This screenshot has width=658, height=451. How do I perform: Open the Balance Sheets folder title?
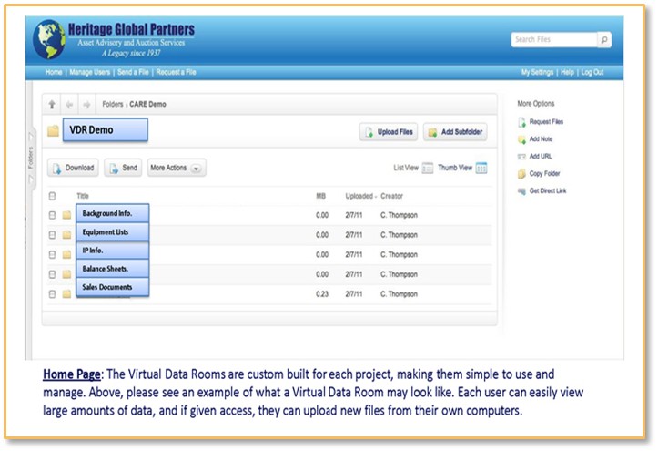pyautogui.click(x=113, y=269)
